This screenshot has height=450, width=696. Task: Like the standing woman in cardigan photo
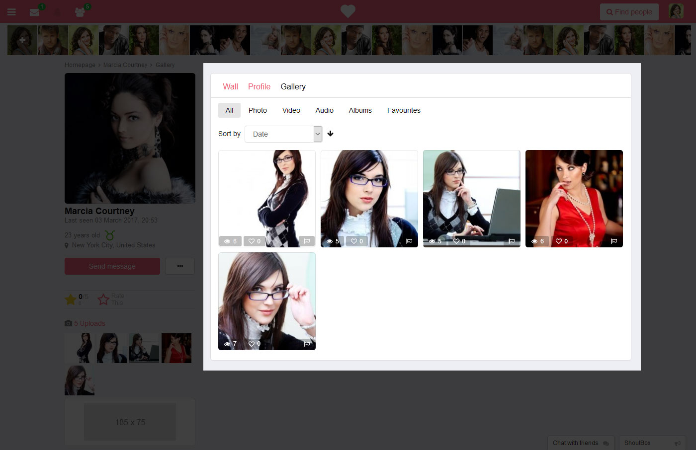(252, 241)
